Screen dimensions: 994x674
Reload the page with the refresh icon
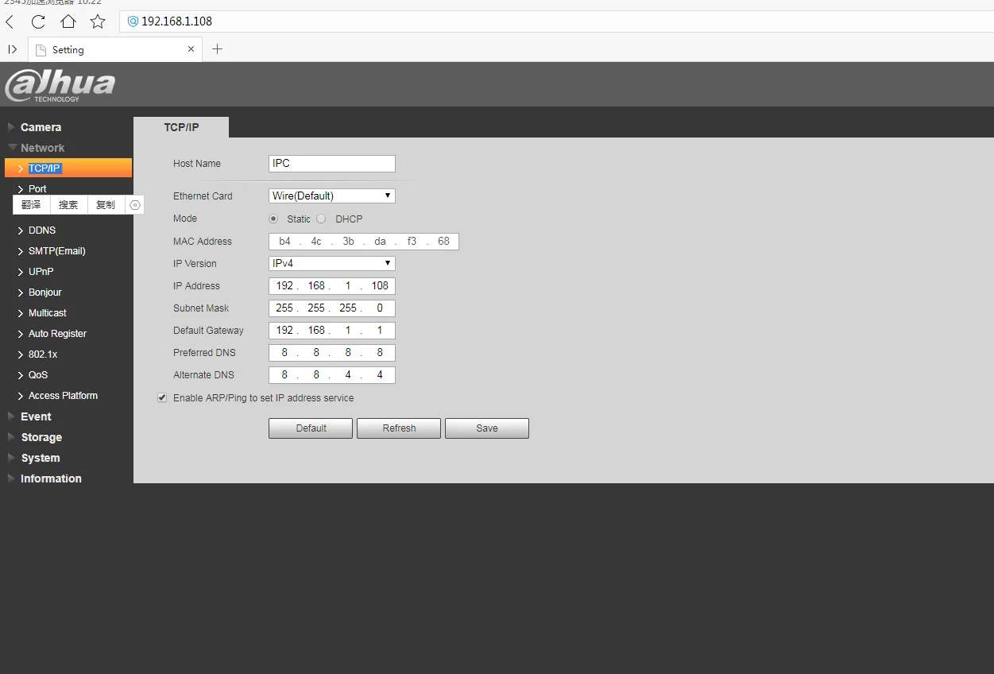point(38,21)
